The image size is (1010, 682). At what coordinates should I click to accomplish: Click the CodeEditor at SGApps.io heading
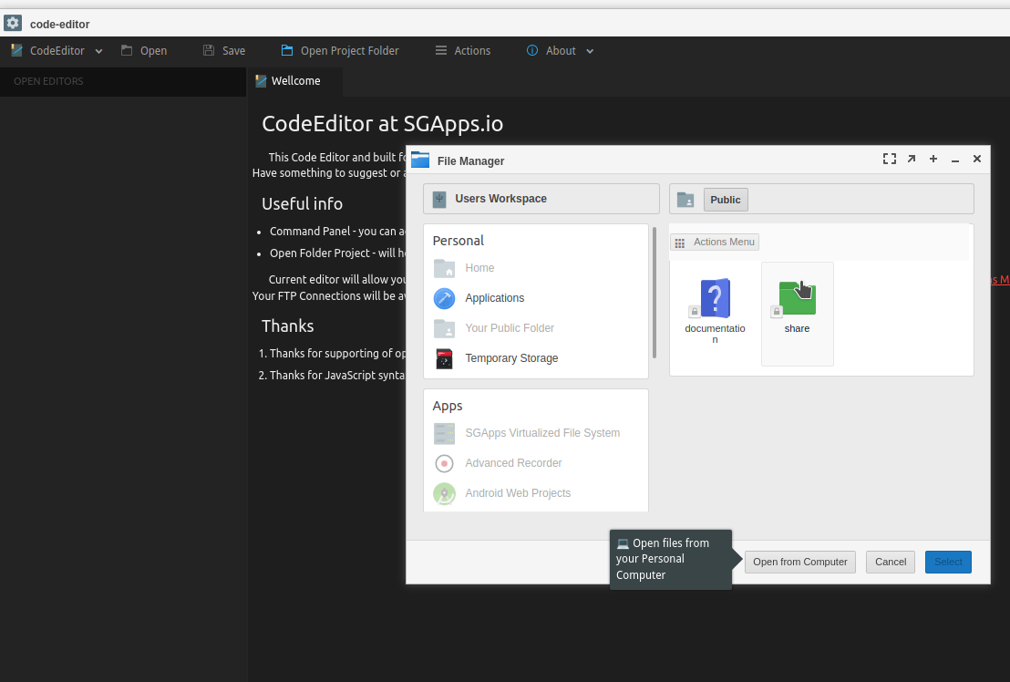point(383,124)
